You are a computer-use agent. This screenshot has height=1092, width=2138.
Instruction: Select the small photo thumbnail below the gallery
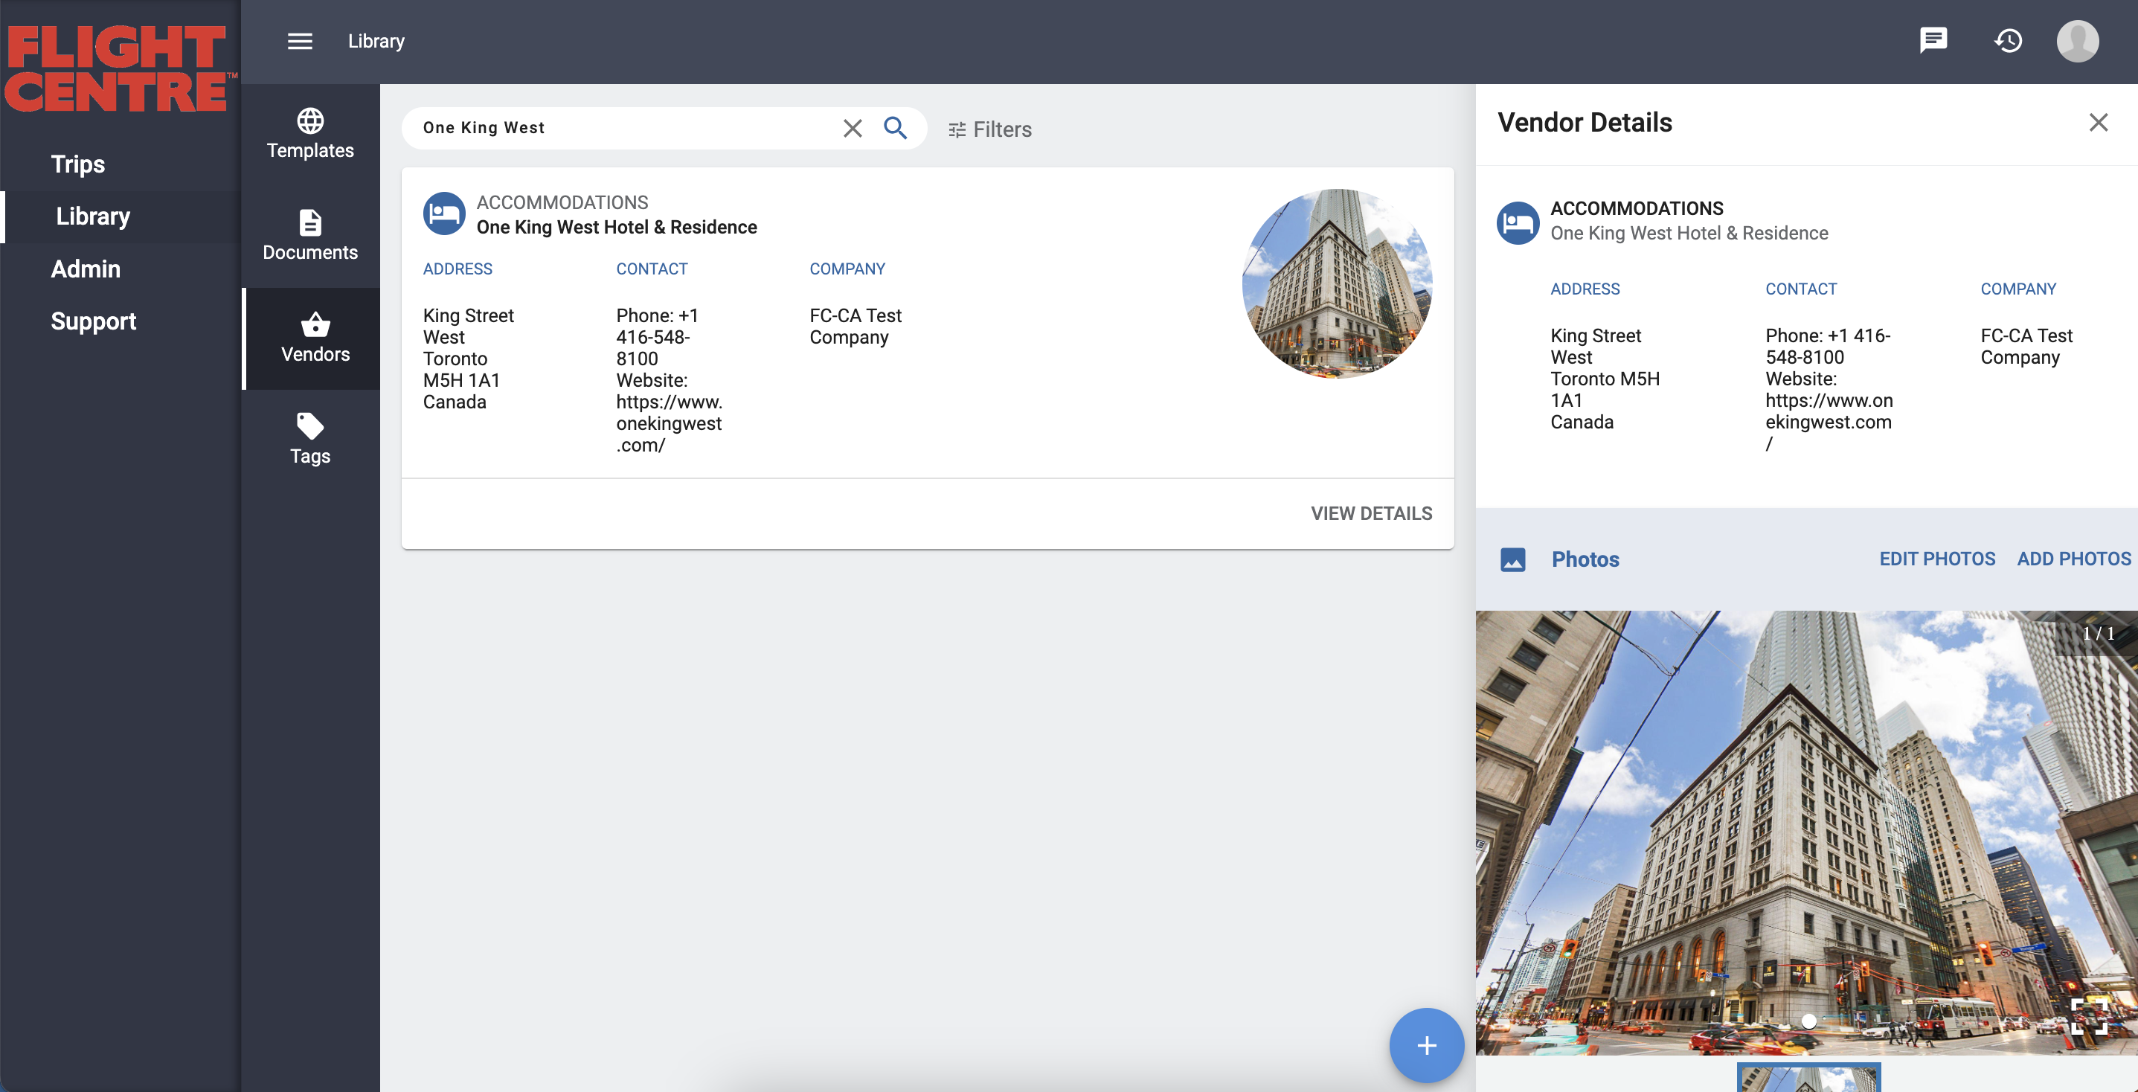click(1808, 1077)
